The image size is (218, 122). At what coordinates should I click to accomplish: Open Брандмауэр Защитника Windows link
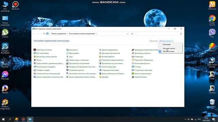pyautogui.click(x=145, y=50)
